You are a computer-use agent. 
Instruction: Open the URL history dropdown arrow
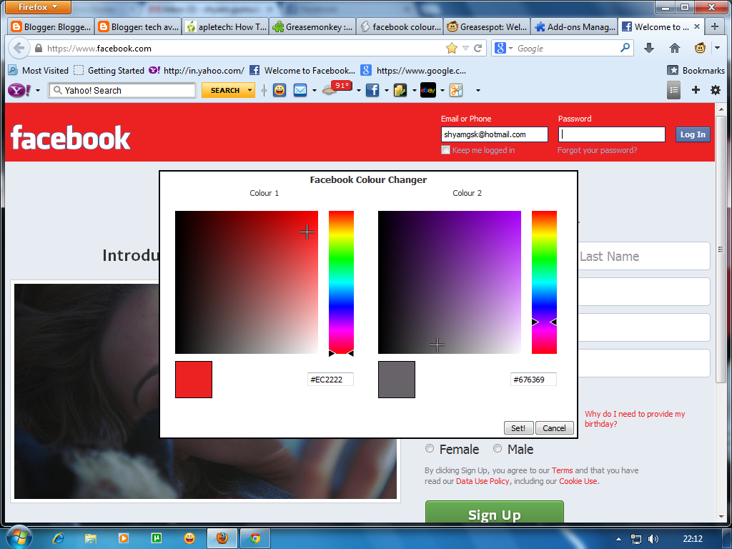[465, 48]
